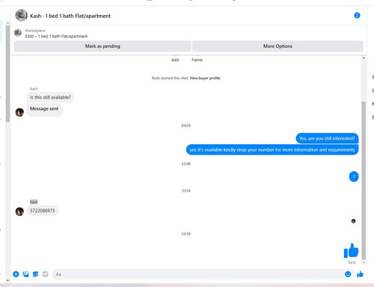This screenshot has height=287, width=374.
Task: Click Kash's avatar beside the phone number message
Action: 19,212
